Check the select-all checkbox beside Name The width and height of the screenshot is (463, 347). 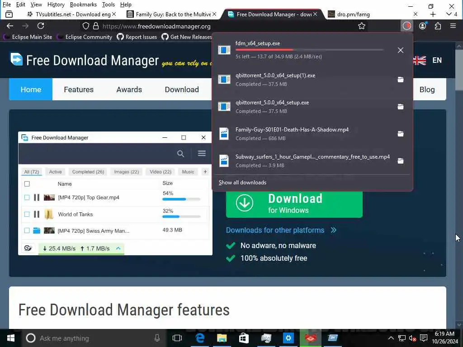[x=27, y=184]
